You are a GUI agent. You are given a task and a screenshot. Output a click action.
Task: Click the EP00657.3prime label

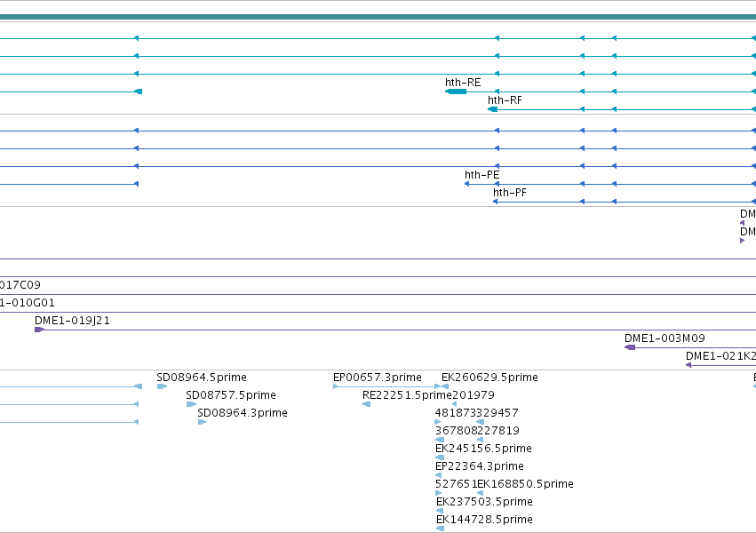tap(378, 378)
